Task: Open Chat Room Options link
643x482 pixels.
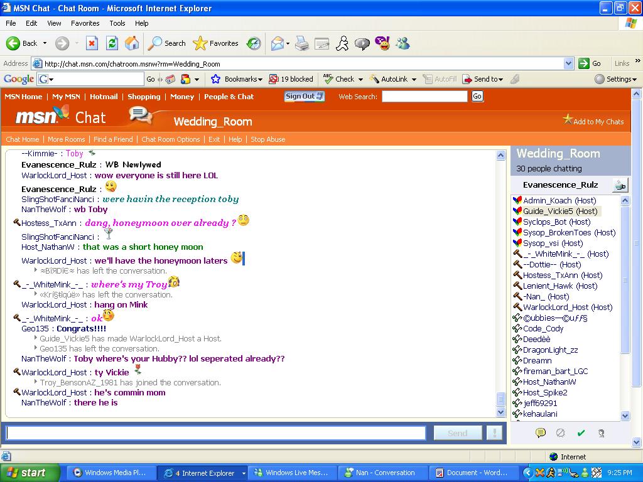Action: (171, 139)
